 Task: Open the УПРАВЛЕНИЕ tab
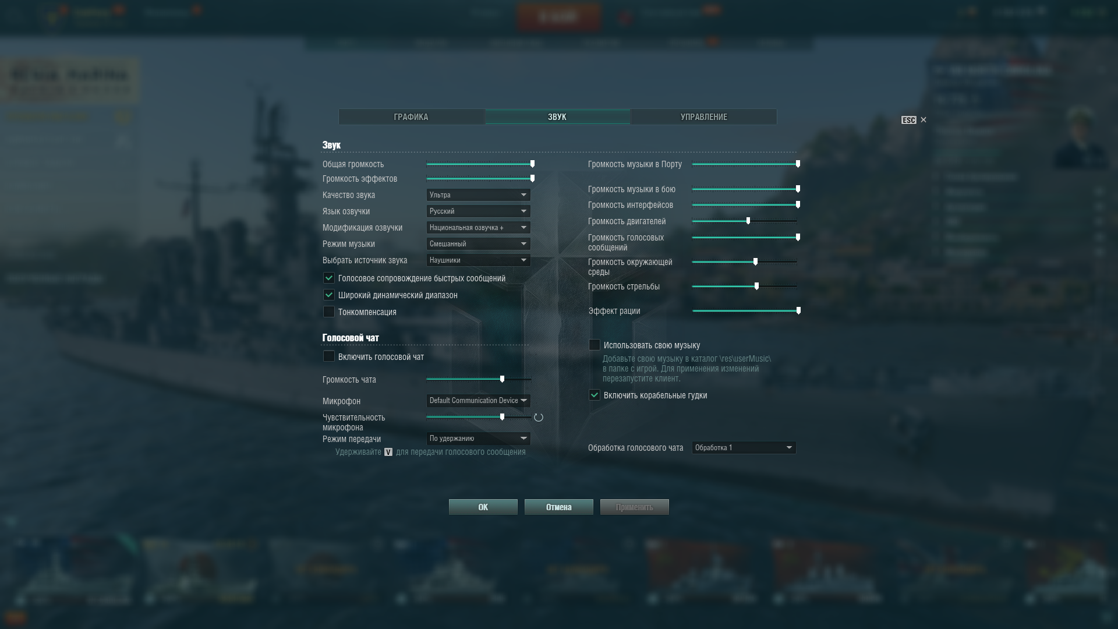tap(703, 117)
